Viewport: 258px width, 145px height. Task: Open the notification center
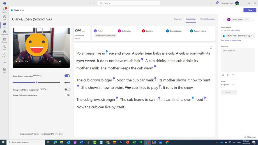tap(254, 142)
